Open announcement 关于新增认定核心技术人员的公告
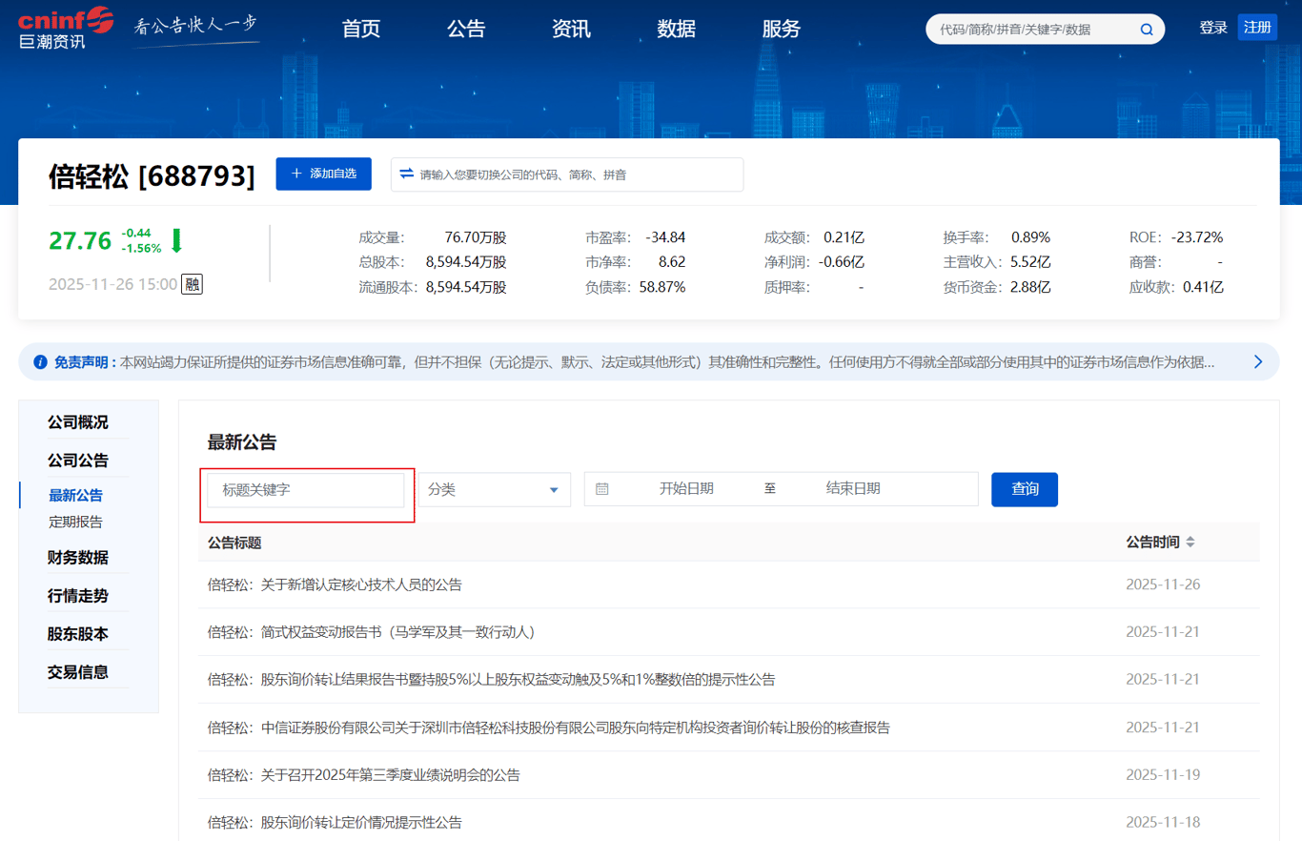 335,585
